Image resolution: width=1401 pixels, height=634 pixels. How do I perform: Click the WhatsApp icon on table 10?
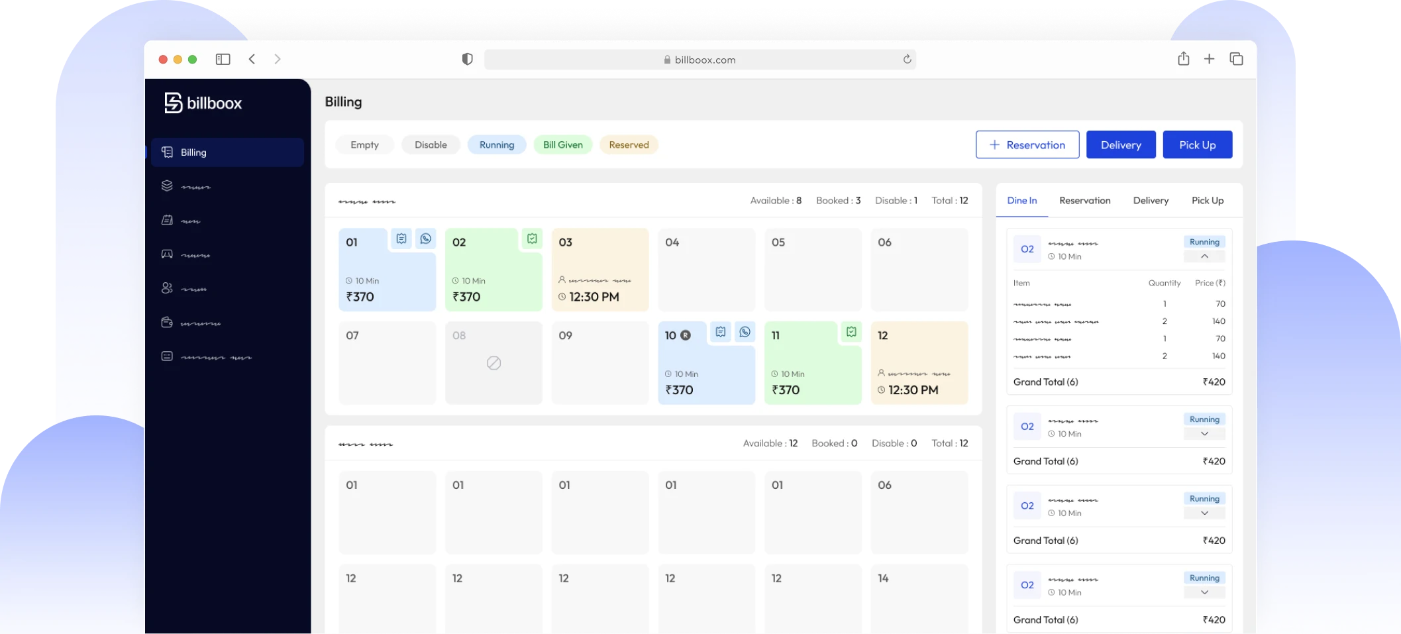coord(745,333)
